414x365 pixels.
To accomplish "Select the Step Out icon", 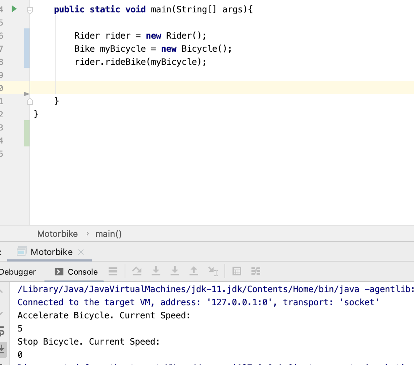I will [194, 271].
